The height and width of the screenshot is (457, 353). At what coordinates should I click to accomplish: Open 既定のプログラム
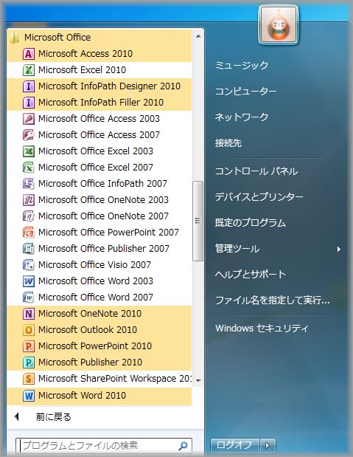pyautogui.click(x=251, y=223)
